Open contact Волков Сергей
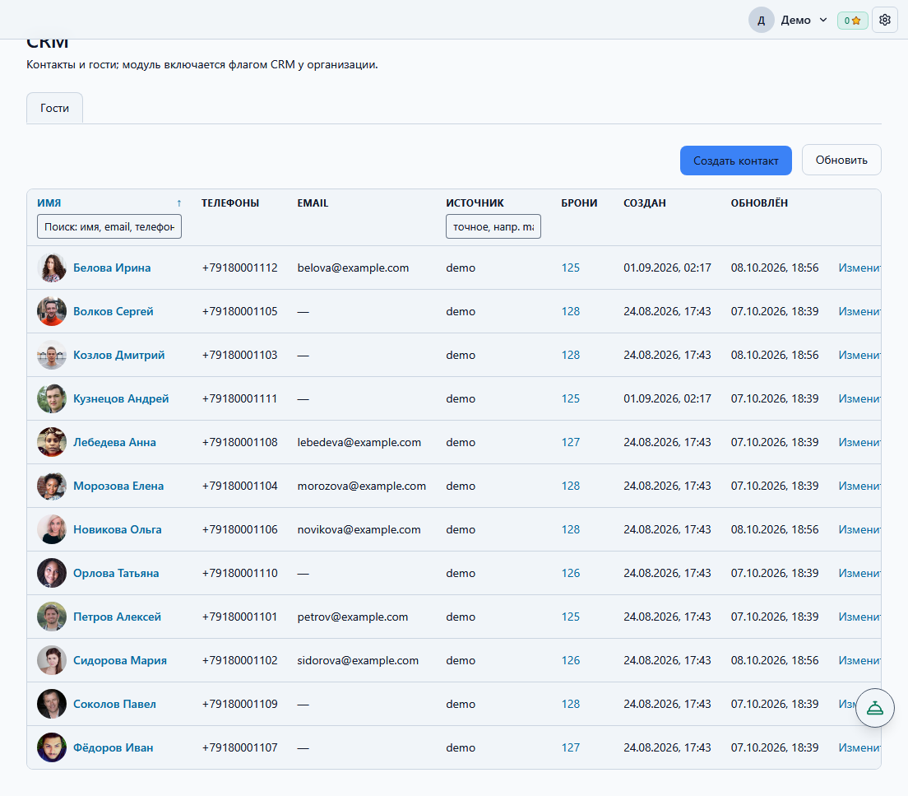 [113, 311]
